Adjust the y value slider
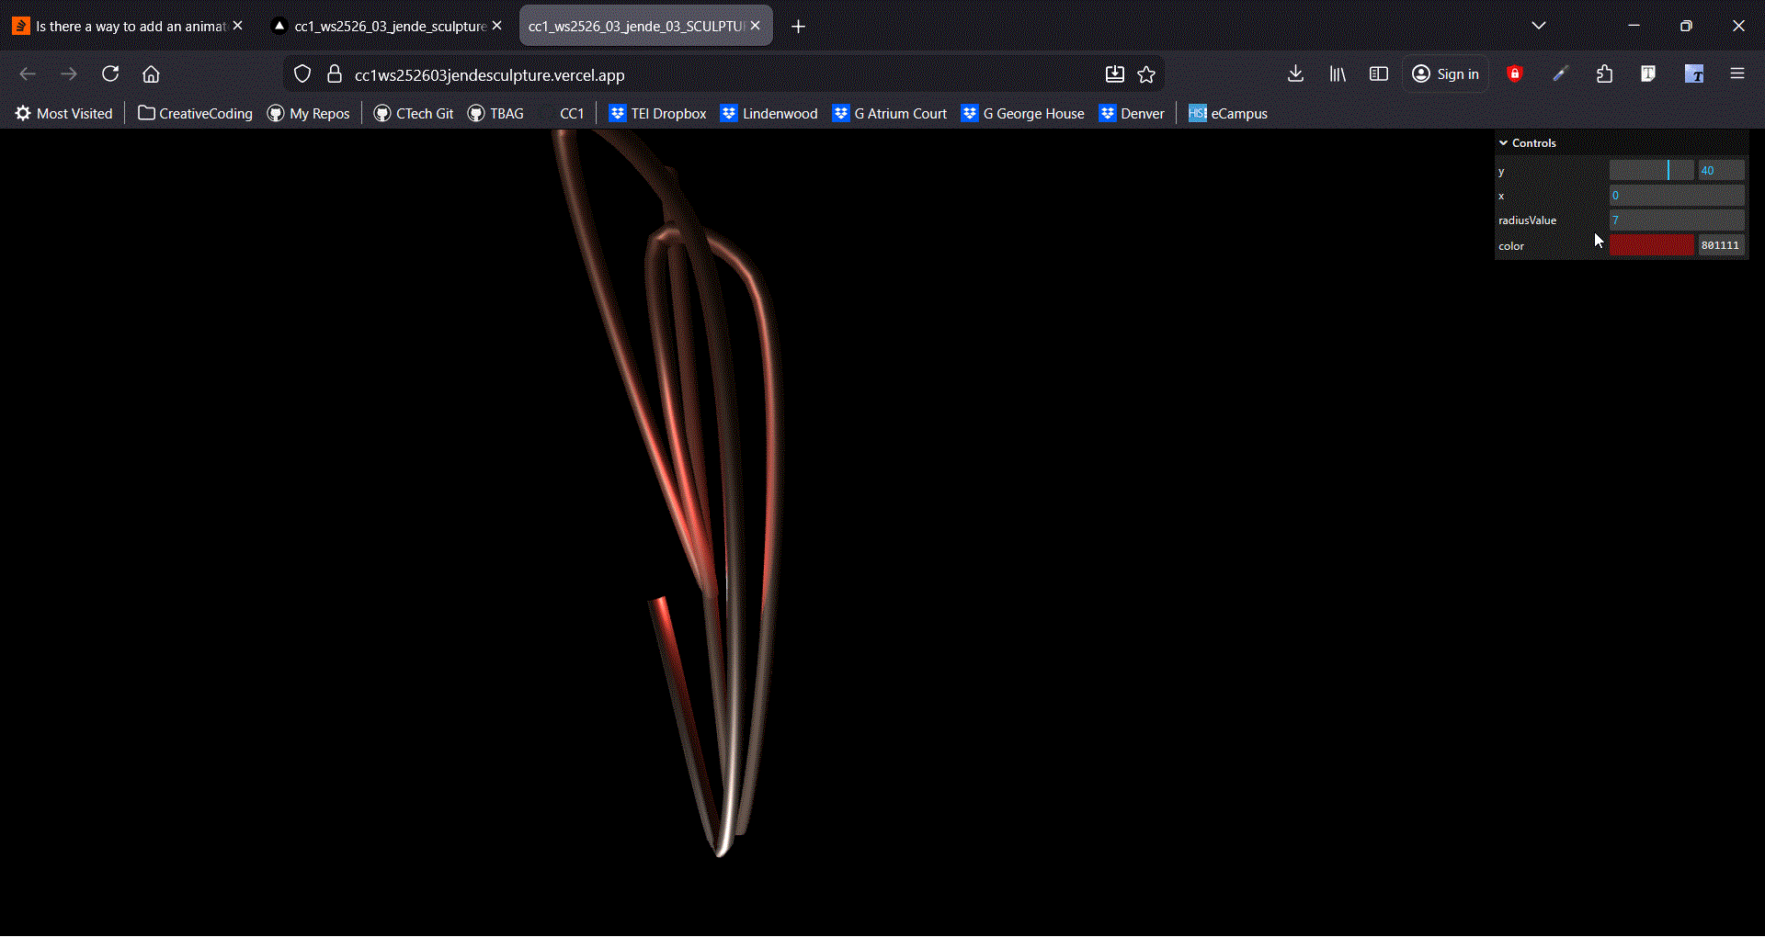 click(1651, 171)
